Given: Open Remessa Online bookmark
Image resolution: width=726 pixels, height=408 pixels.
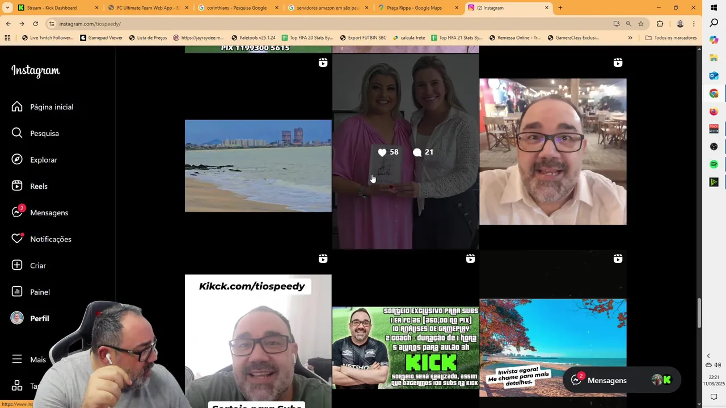Looking at the screenshot, I should [514, 38].
